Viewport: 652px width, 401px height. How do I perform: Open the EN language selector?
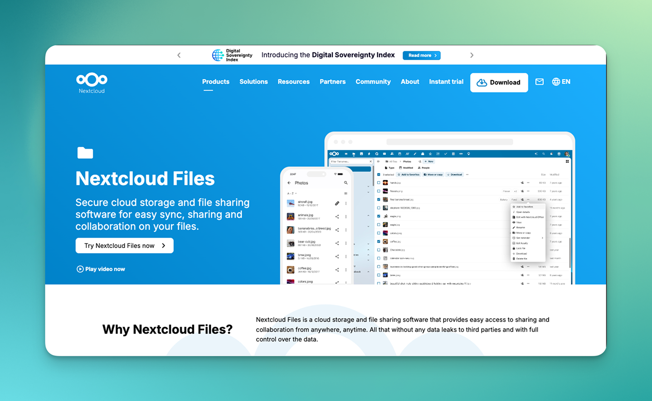tap(561, 81)
